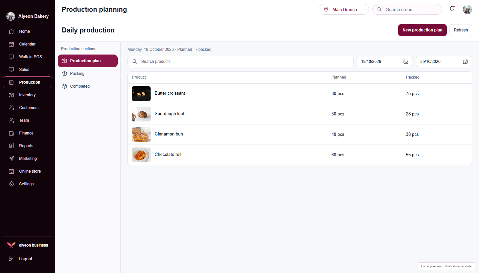The image size is (479, 273).
Task: Click the Home house icon in sidebar
Action: coord(11,31)
